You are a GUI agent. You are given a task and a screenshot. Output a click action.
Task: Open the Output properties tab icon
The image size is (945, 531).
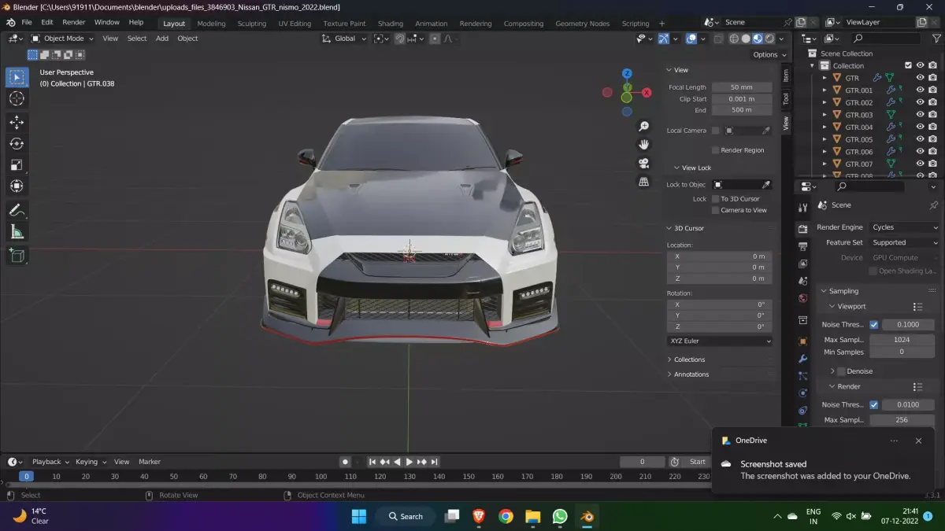click(x=802, y=246)
